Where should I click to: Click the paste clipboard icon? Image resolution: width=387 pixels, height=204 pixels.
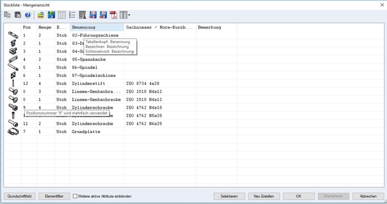[x=18, y=15]
